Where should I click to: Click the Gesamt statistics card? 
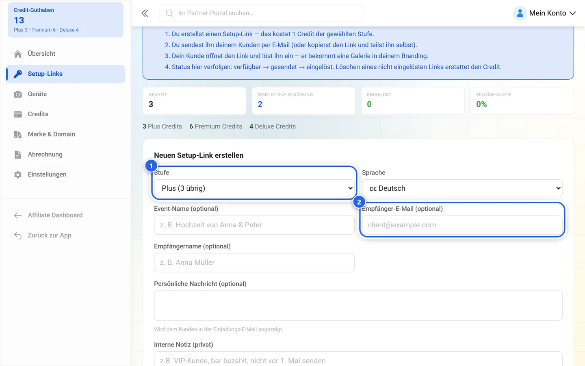click(x=195, y=101)
